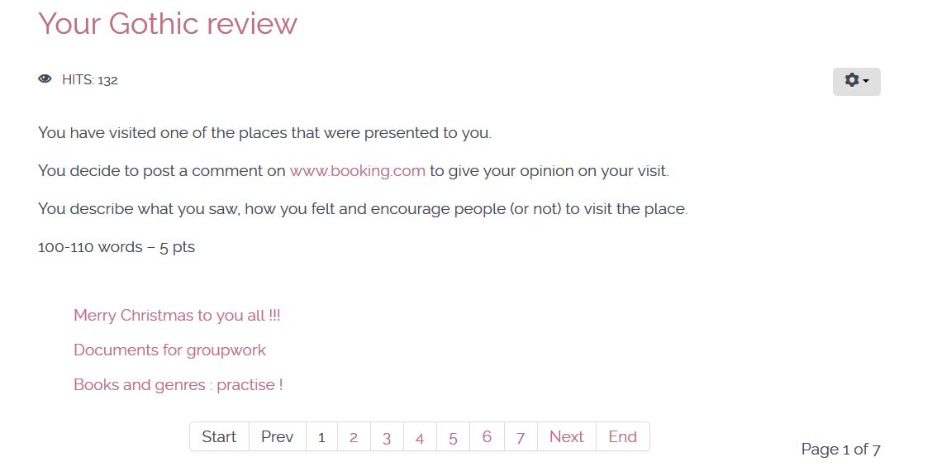Viewport: 937px width, 476px height.
Task: Open the 'Your Gothic review' title
Action: tap(168, 23)
